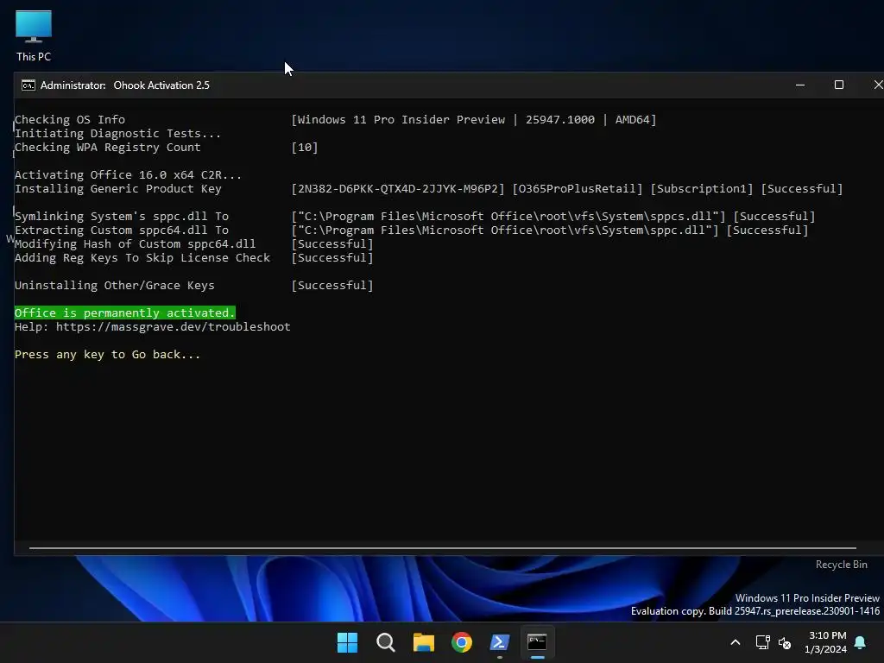Click the product key 2N382-D6PKK-QTX4D-2JJYK-M96P2
This screenshot has height=663, width=884.
398,189
